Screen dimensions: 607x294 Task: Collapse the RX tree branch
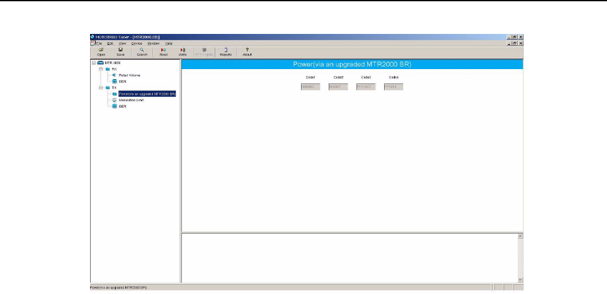pos(101,69)
